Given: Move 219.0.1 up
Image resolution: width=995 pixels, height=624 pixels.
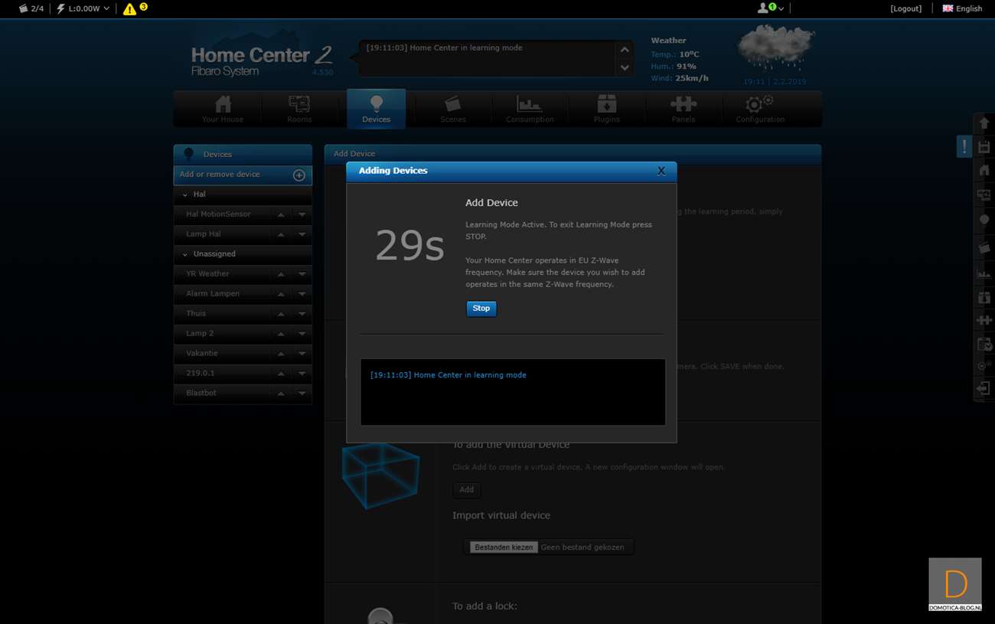Looking at the screenshot, I should point(281,374).
